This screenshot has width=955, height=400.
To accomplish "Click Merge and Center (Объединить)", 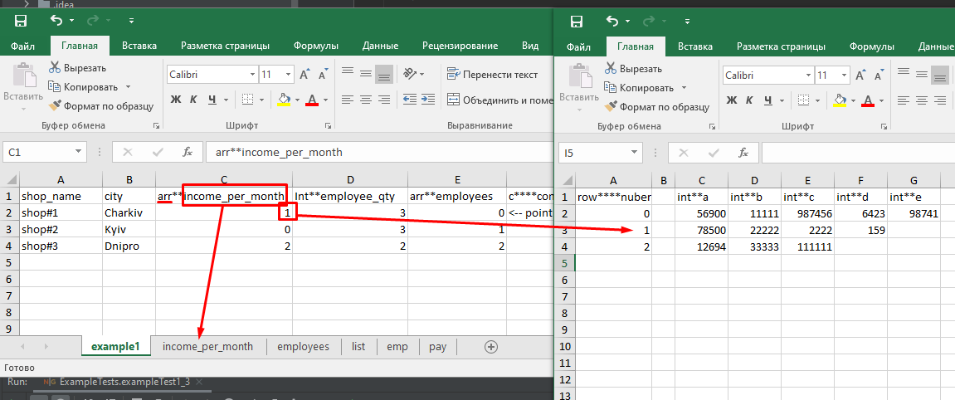I will 499,100.
